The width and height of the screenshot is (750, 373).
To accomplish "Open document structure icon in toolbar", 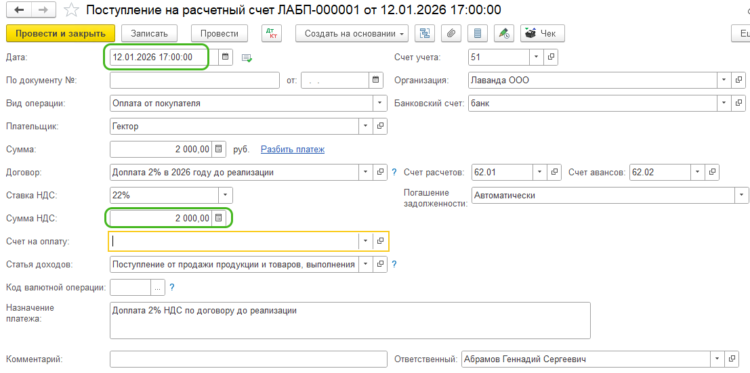I will (x=425, y=33).
